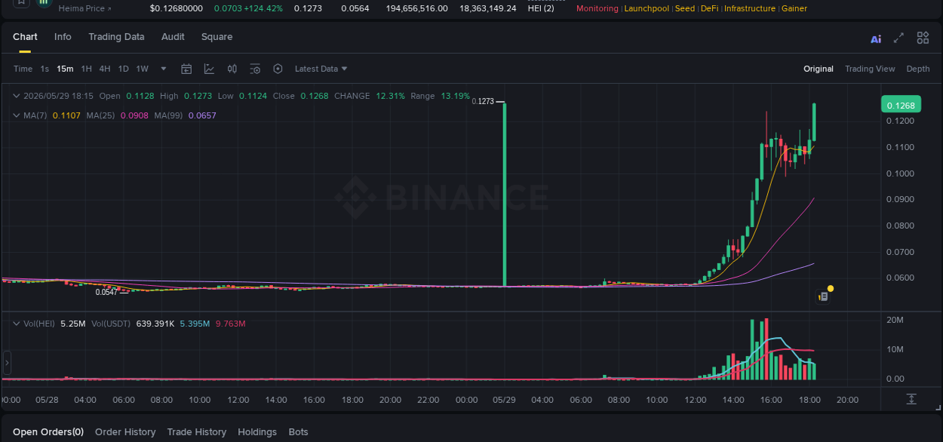Screen dimensions: 943x442
Task: Reset chart scale icon at bottom right
Action: (x=911, y=399)
